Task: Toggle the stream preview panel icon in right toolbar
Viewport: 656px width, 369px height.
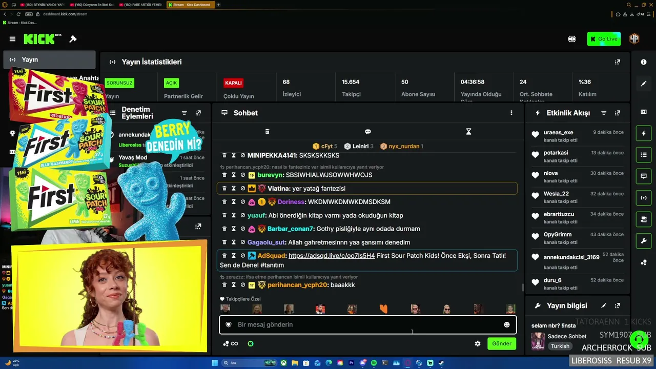Action: pos(644,112)
